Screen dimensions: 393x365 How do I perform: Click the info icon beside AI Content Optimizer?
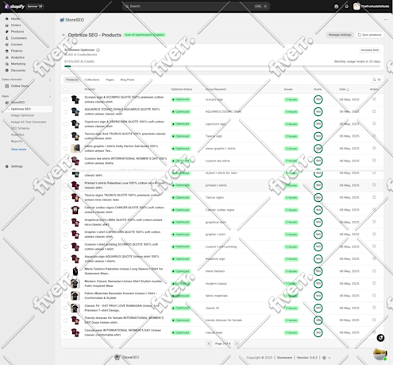click(x=98, y=50)
